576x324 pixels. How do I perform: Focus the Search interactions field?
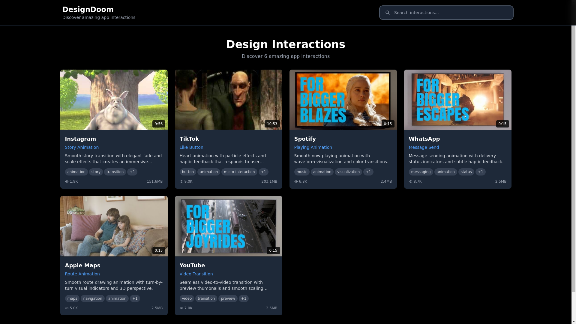pyautogui.click(x=446, y=13)
